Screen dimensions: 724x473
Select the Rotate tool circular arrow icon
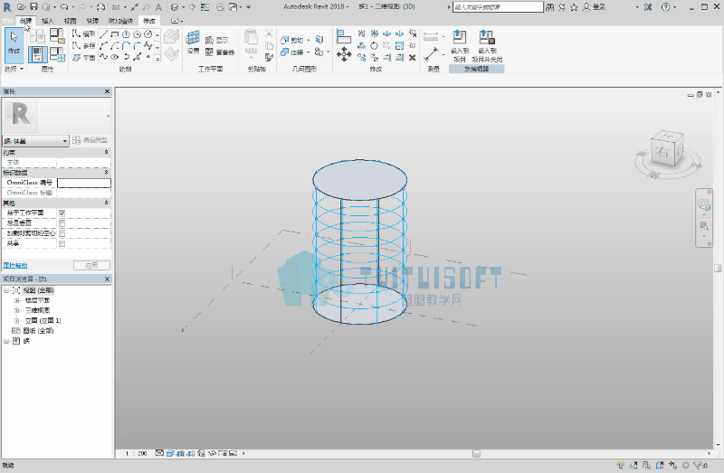click(x=375, y=45)
